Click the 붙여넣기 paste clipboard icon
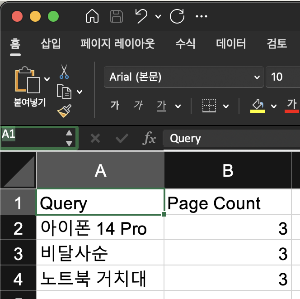 28,80
